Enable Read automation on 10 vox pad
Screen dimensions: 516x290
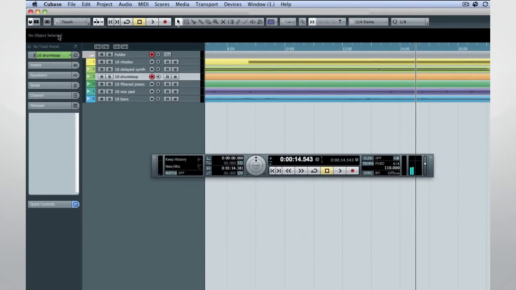pyautogui.click(x=167, y=91)
